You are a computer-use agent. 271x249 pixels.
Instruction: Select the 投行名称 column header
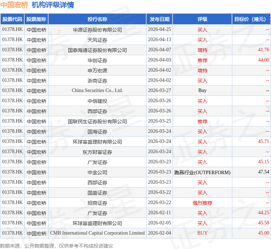pos(97,19)
